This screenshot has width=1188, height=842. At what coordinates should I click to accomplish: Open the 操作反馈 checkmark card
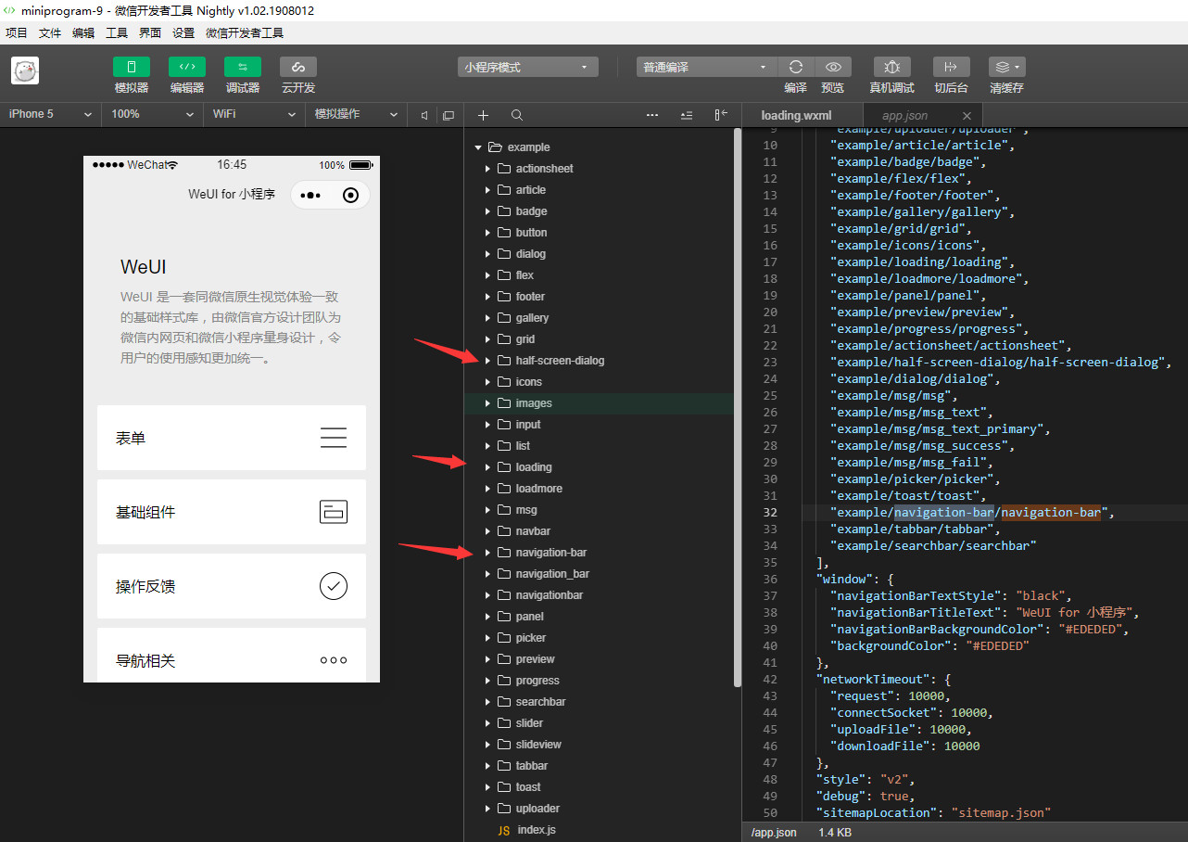point(232,586)
